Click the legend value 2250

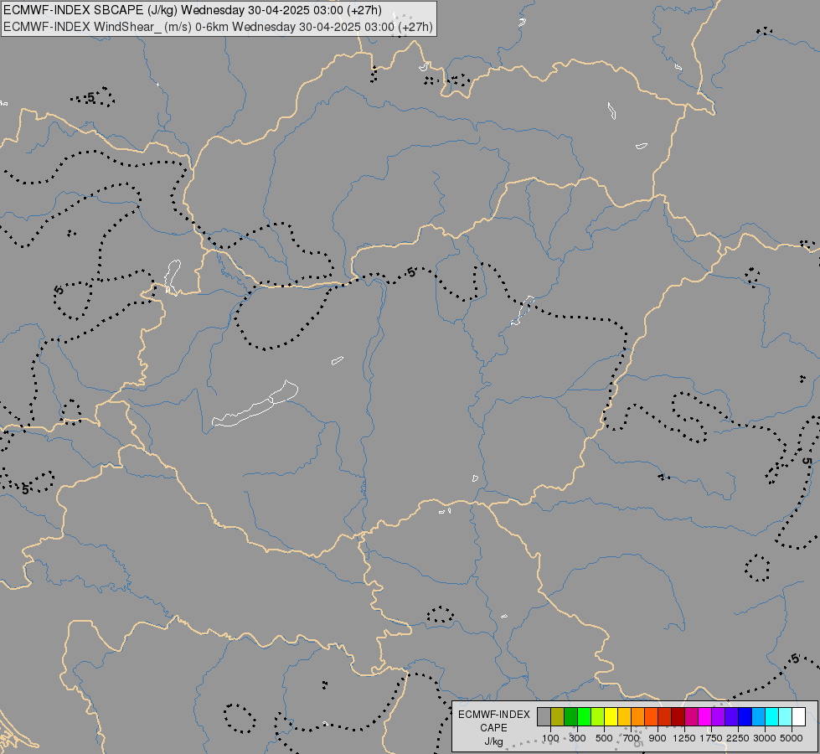(x=738, y=738)
